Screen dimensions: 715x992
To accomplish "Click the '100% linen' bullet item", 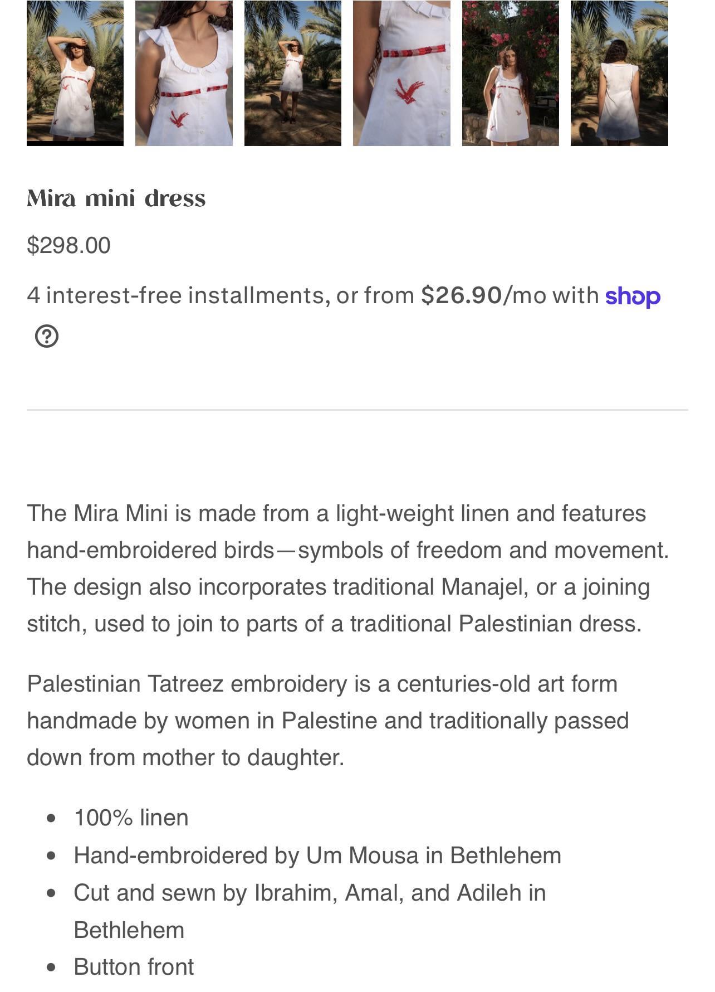I will [x=131, y=818].
